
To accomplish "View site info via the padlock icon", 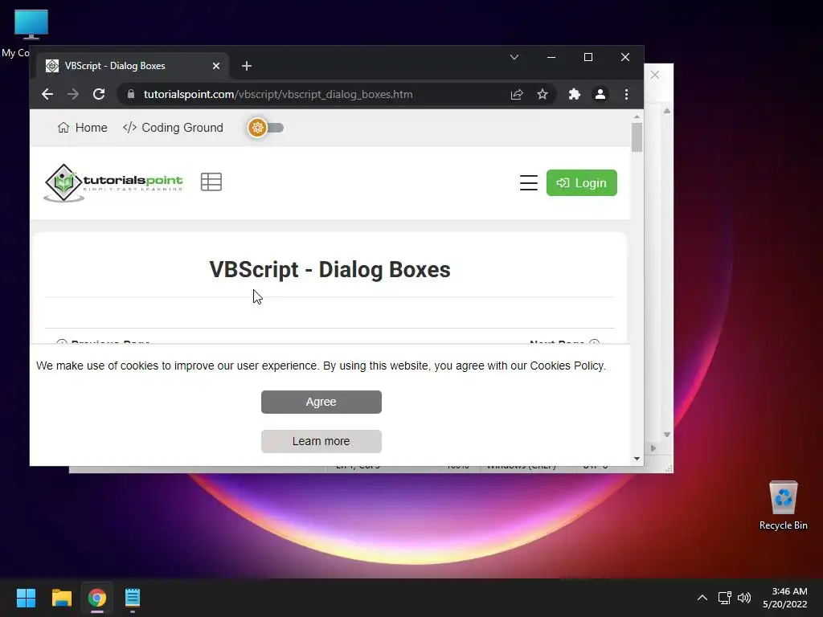I will (x=131, y=95).
